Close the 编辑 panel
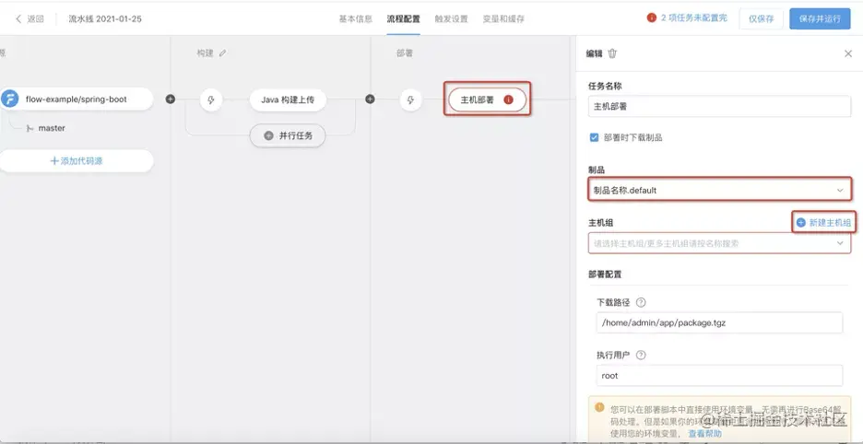The width and height of the screenshot is (863, 444). (848, 53)
